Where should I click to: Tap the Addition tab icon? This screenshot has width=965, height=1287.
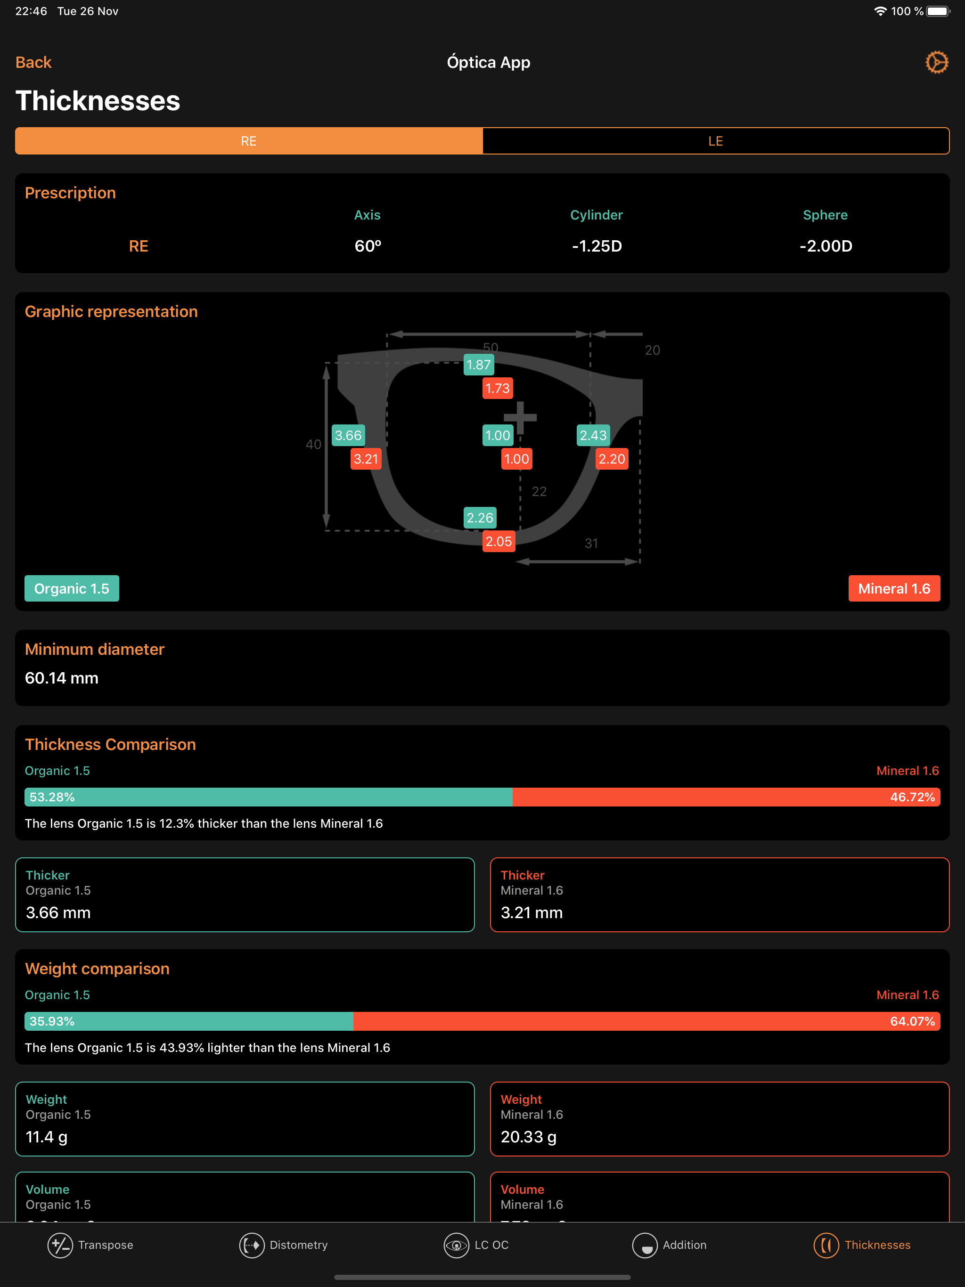(644, 1245)
